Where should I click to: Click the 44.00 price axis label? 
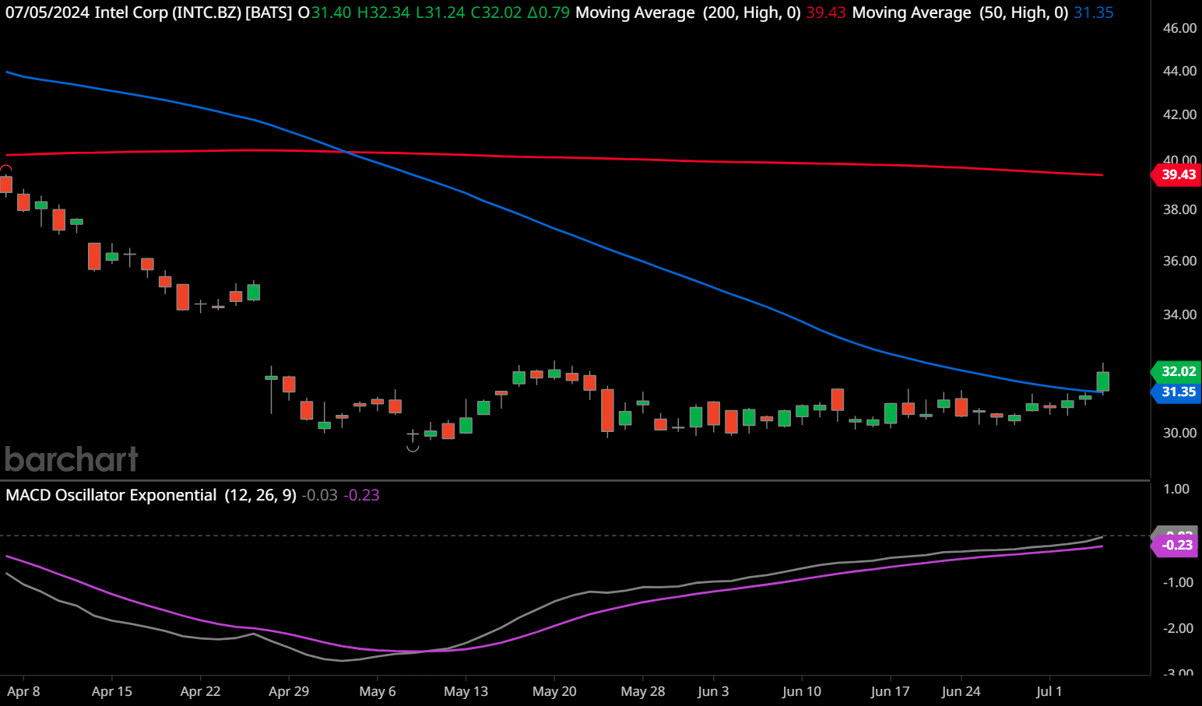pos(1179,71)
